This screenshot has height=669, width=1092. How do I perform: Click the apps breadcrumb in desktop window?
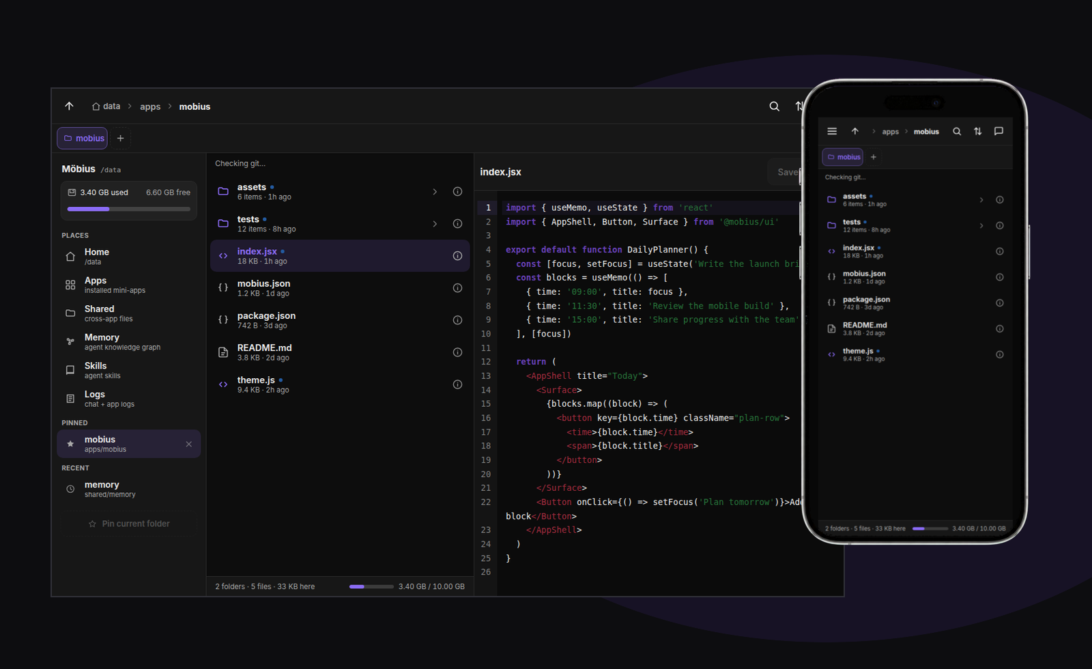coord(150,106)
